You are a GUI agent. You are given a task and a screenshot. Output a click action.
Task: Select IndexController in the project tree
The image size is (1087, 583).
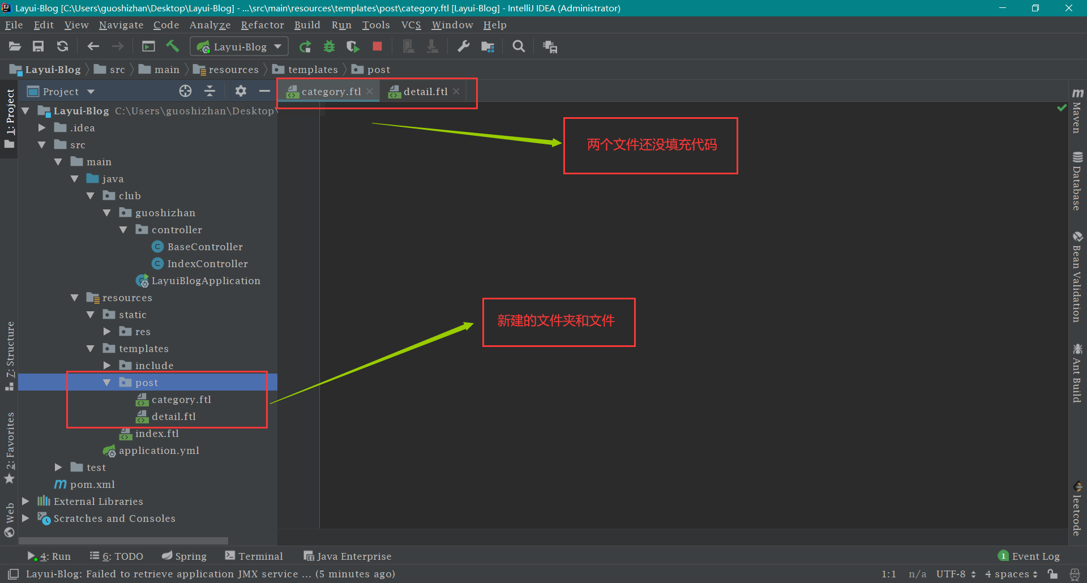click(x=207, y=264)
